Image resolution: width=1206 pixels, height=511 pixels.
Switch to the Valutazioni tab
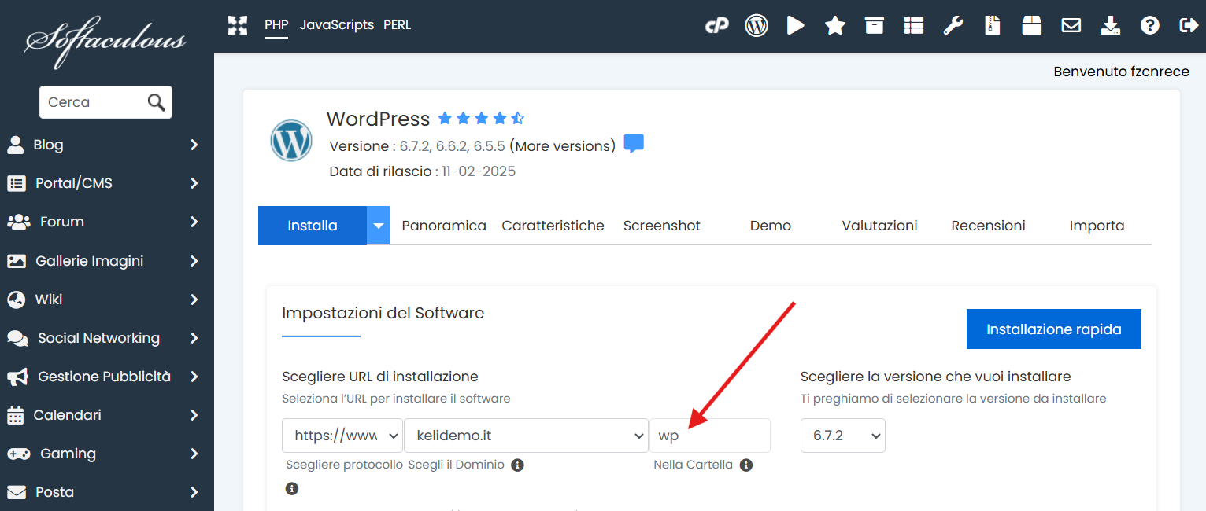pos(880,226)
